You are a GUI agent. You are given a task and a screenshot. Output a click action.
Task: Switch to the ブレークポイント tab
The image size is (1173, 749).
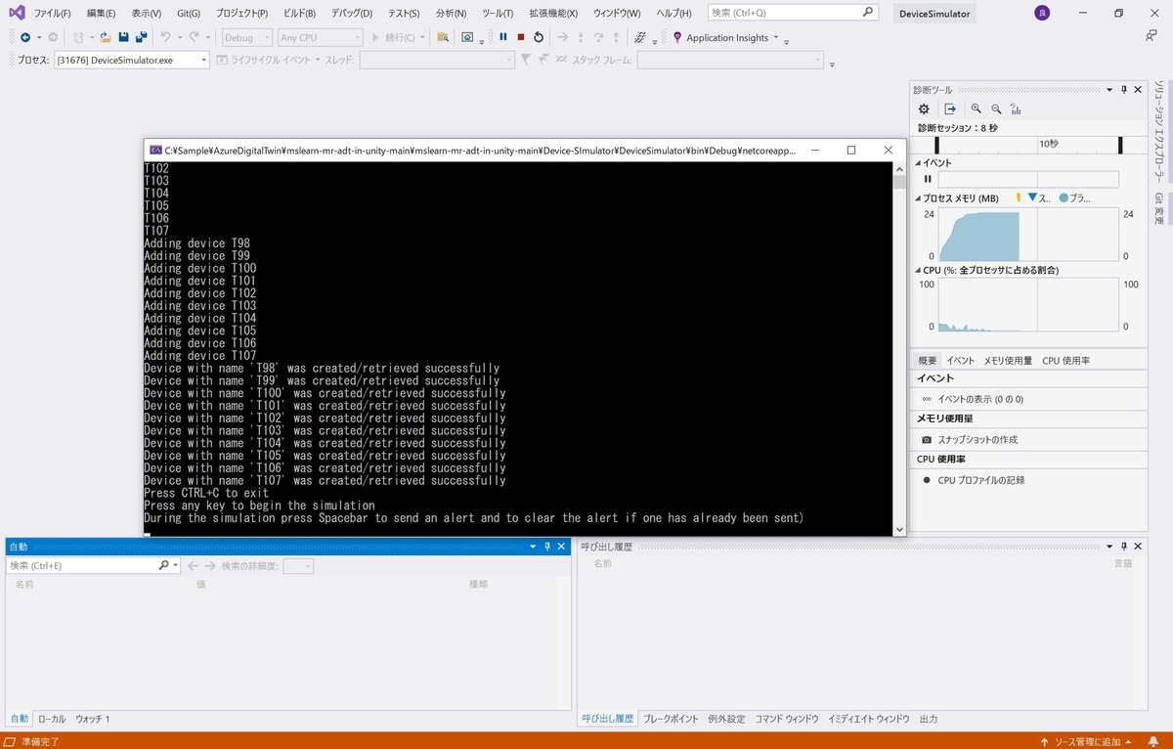click(x=671, y=719)
